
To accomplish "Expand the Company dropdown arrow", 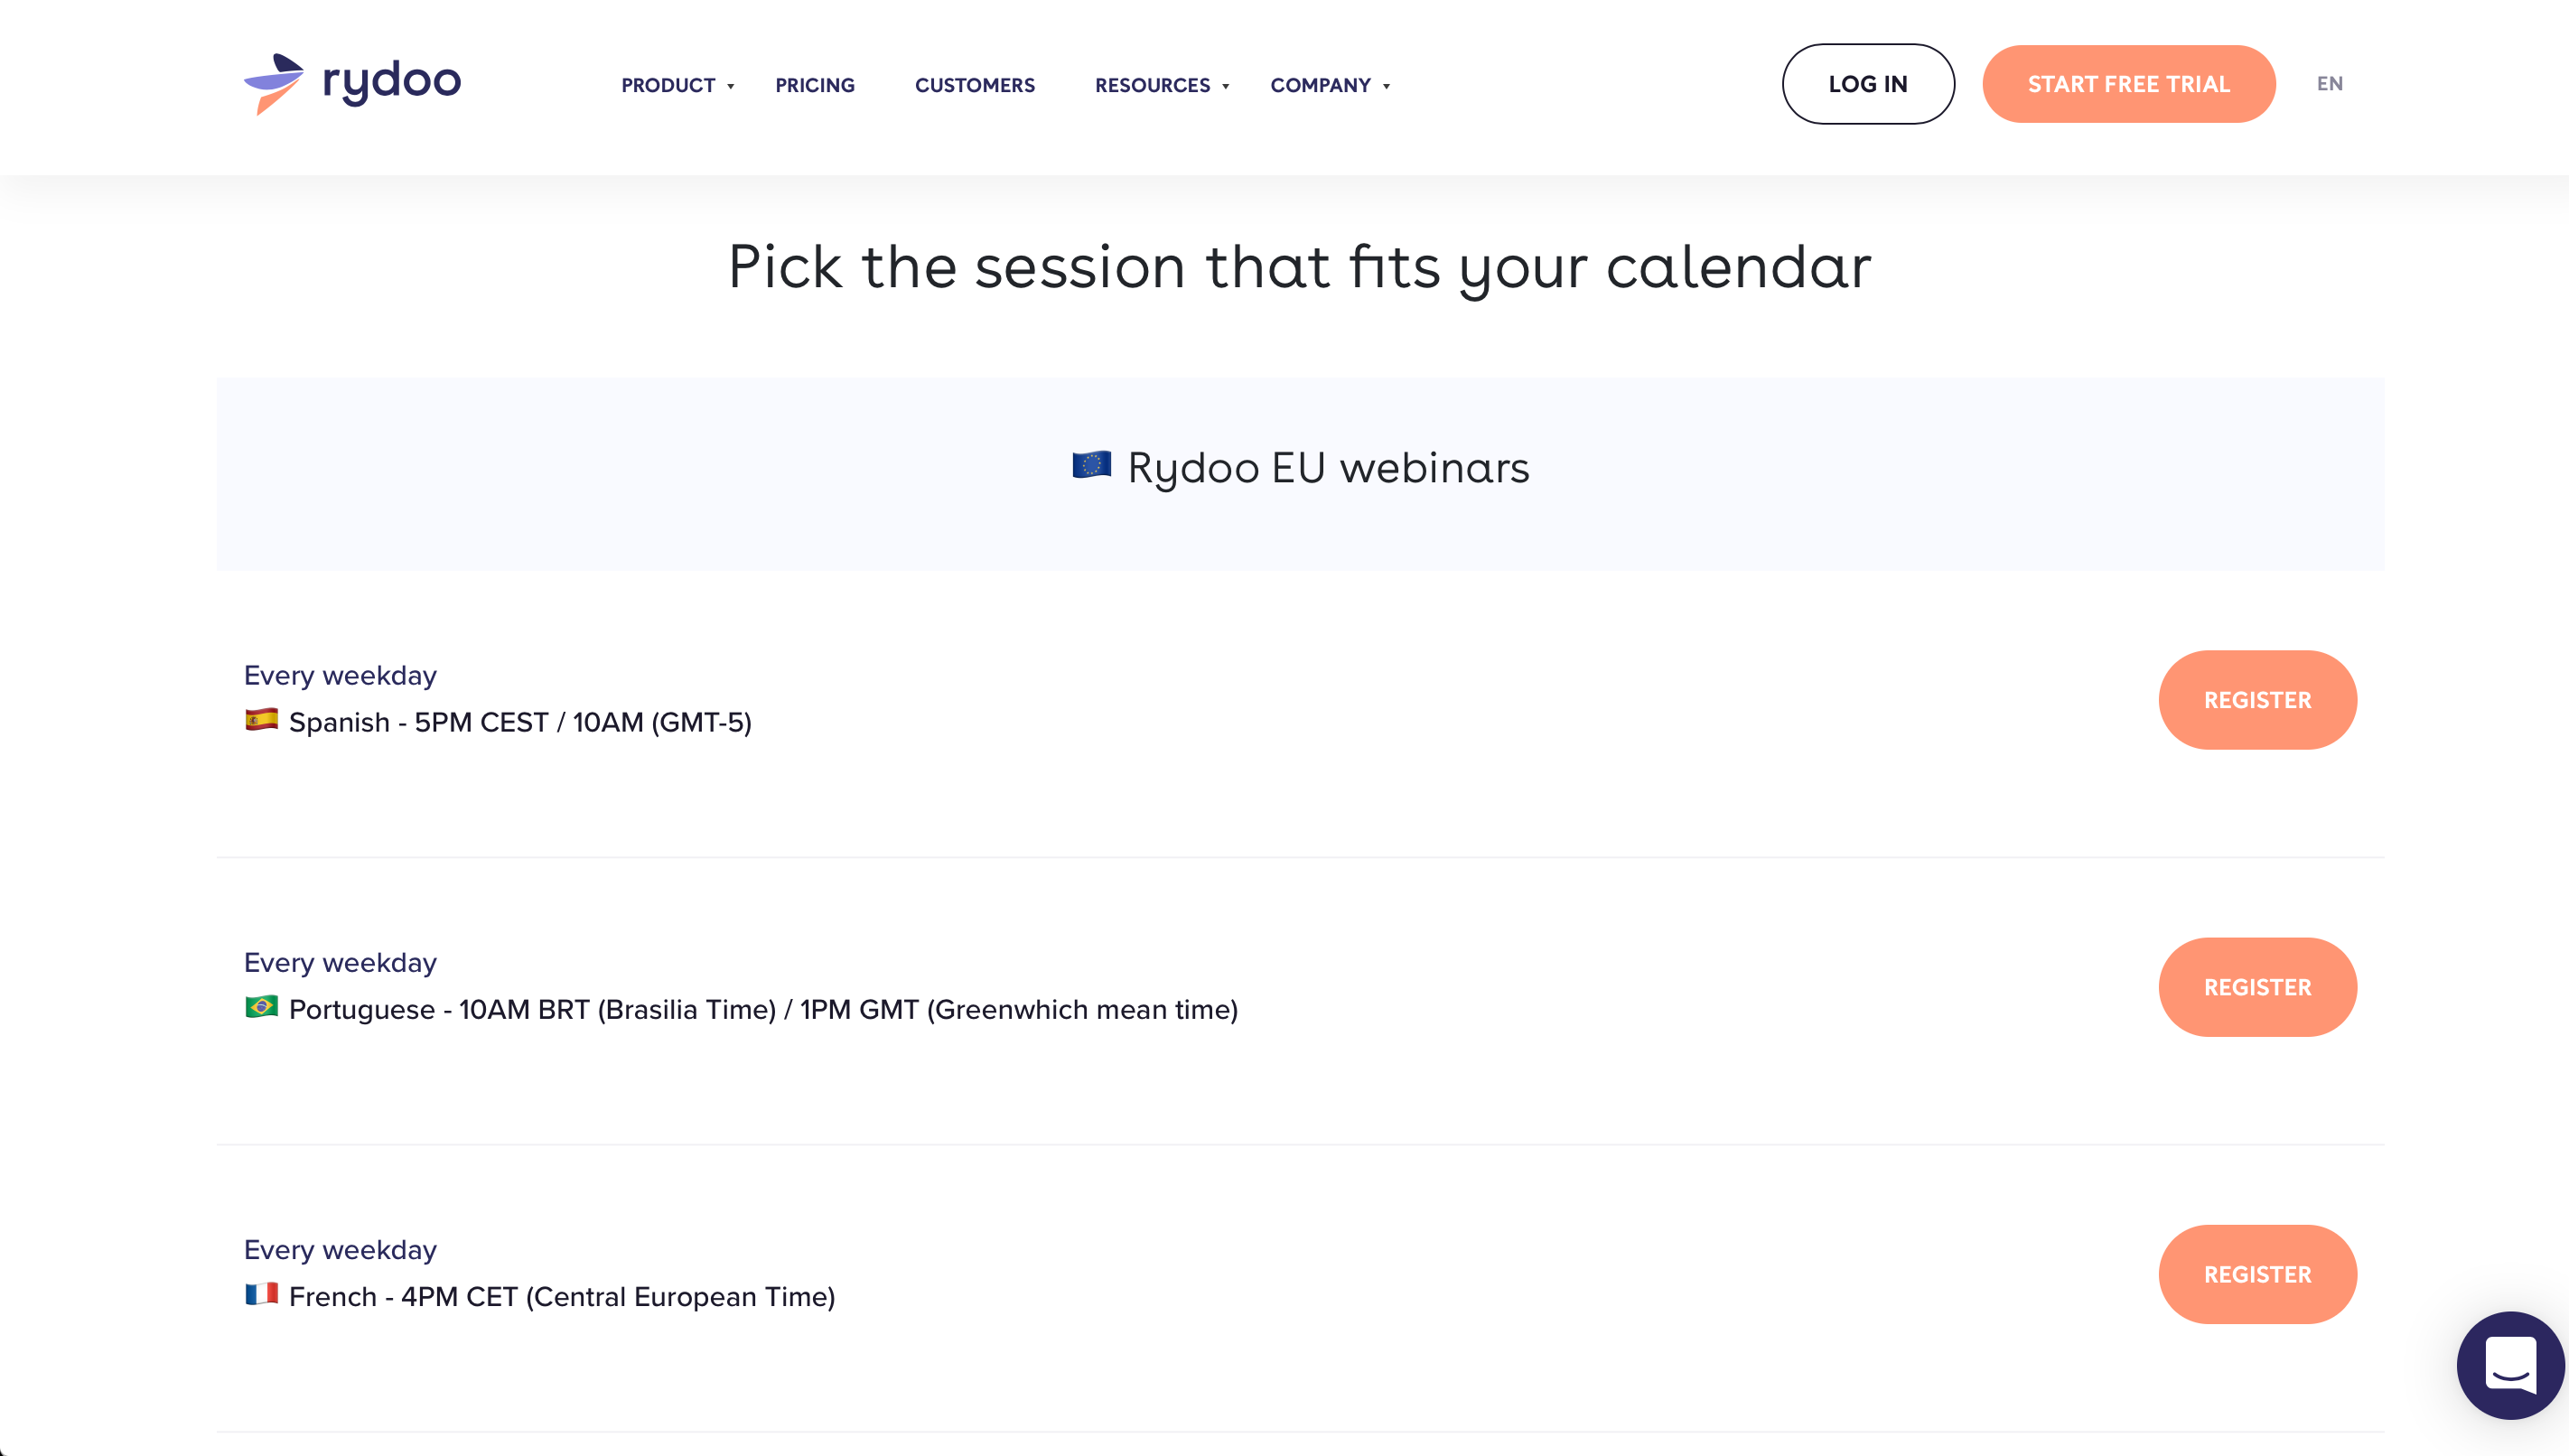I will [x=1386, y=87].
